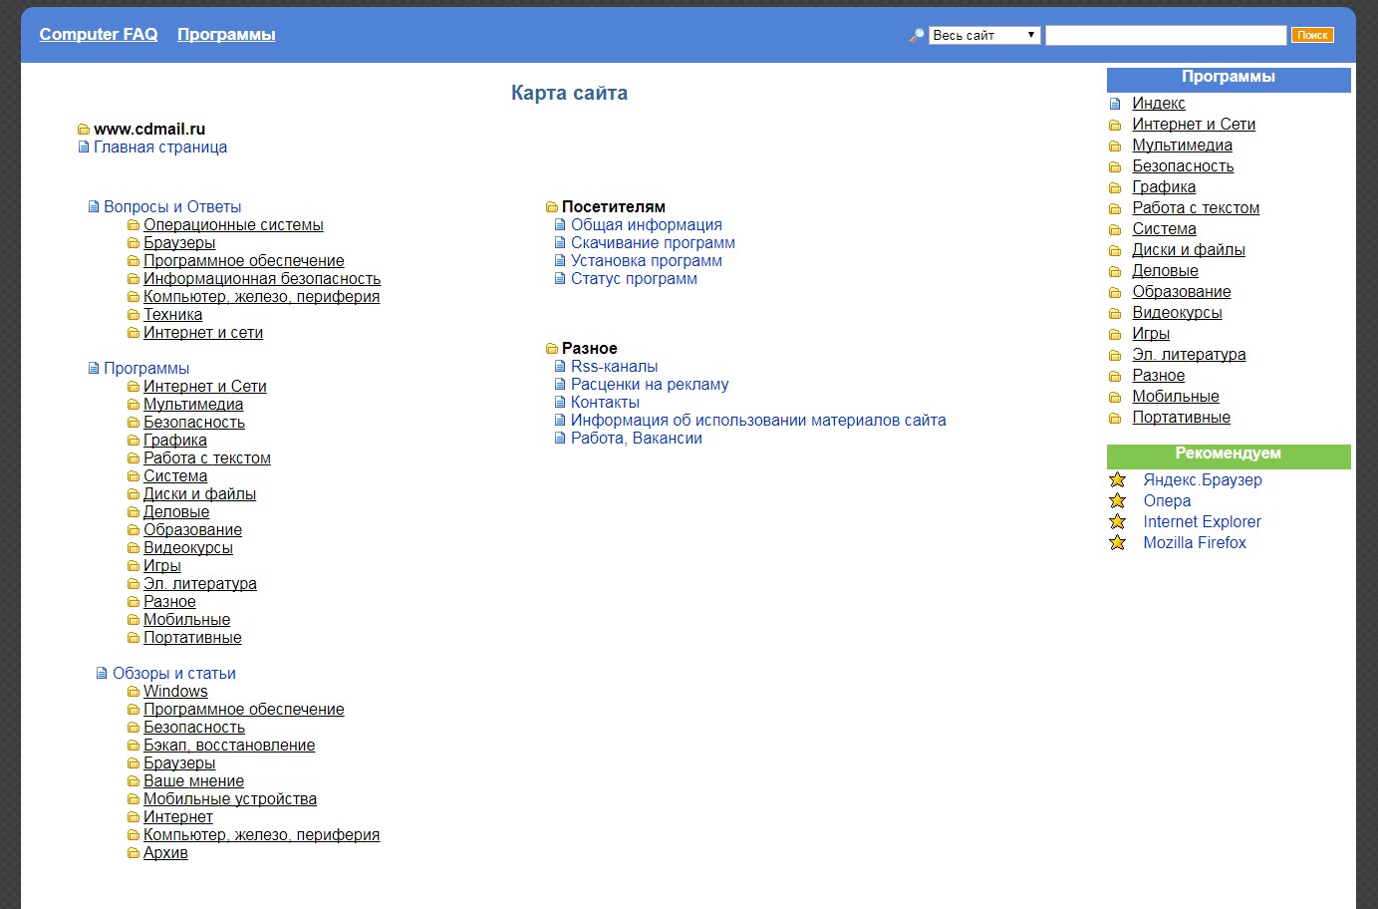
Task: Click the folder icon beside Портативные in sidebar
Action: click(x=1115, y=418)
